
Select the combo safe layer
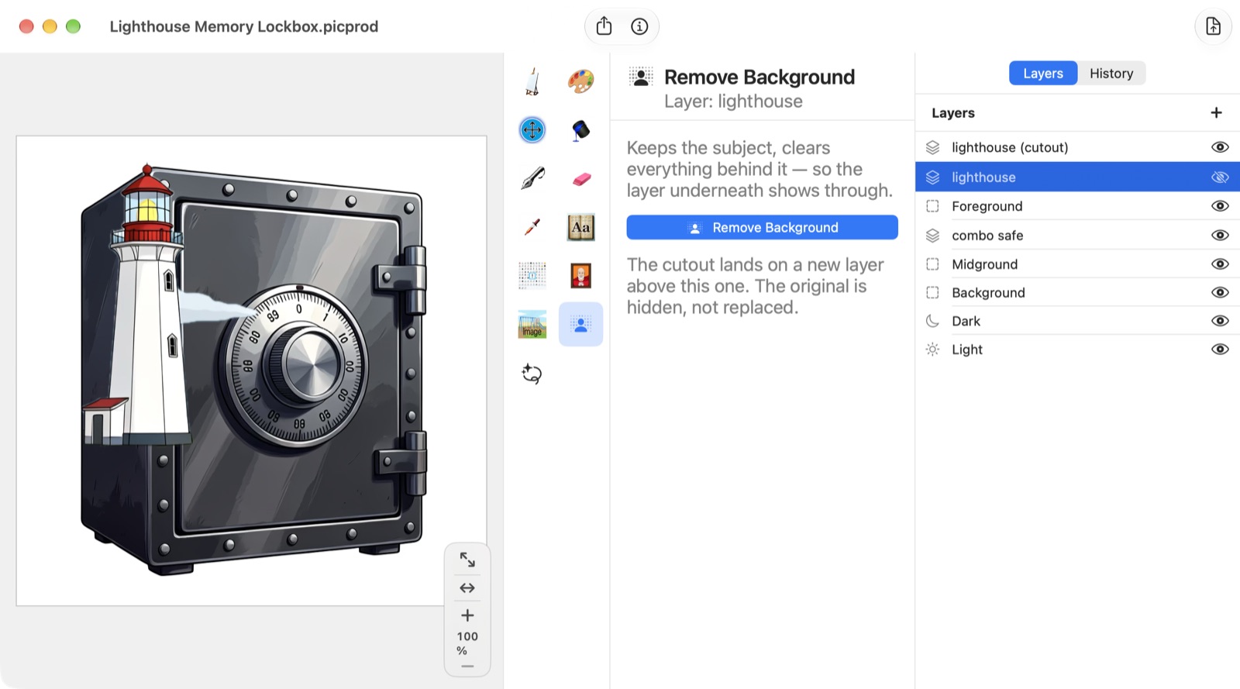pyautogui.click(x=1077, y=236)
